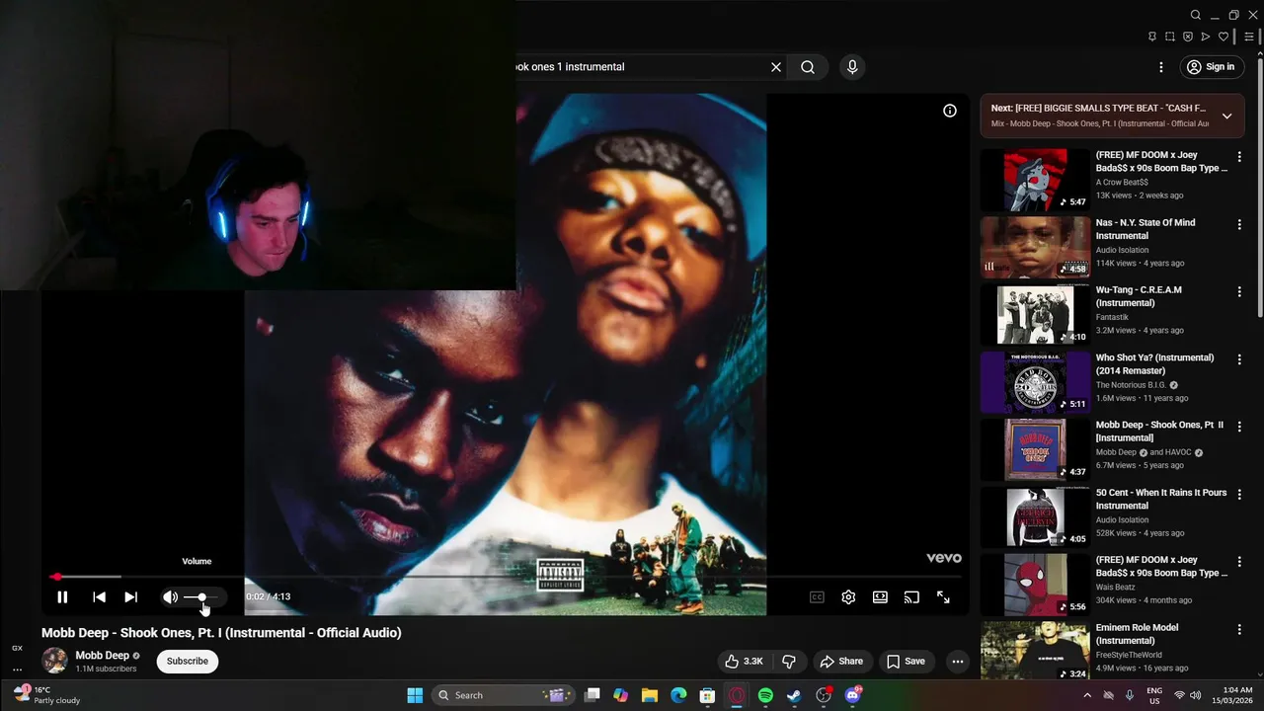Toggle theater mode
The height and width of the screenshot is (711, 1264).
pos(880,596)
